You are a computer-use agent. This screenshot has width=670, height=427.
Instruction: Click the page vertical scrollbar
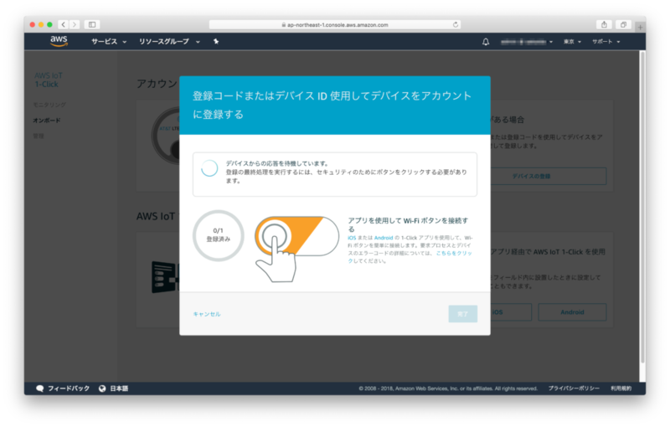pos(642,207)
